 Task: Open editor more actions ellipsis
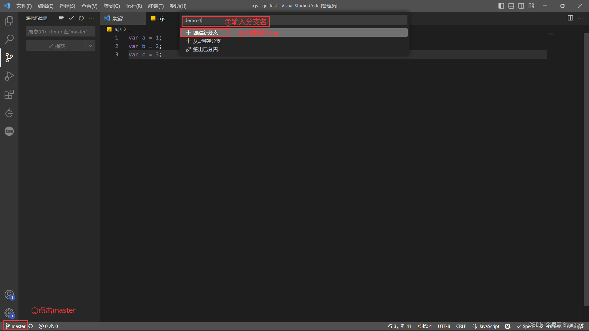[580, 18]
